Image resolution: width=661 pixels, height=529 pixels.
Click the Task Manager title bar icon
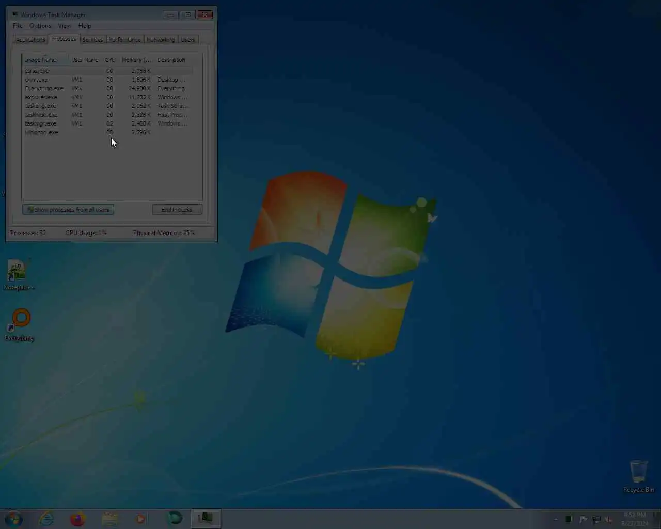(15, 14)
